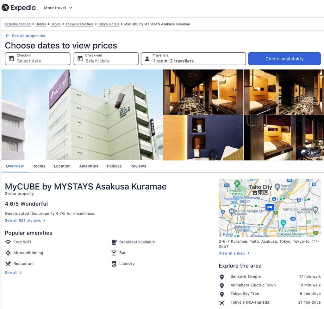Click the chevron after View in a map
The image size is (324, 309).
coord(248,253)
